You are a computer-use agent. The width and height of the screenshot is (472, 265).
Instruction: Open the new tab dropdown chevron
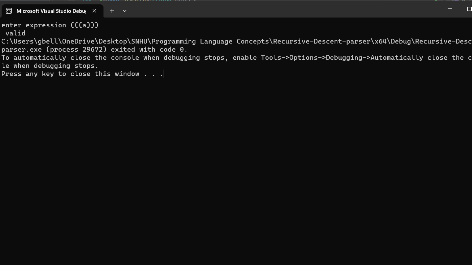124,11
